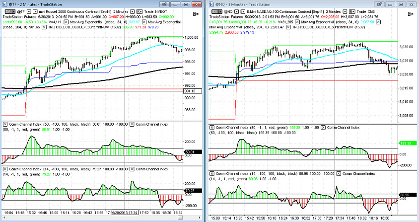Click the red O=2,995.00 open value in @NQ

click(x=330, y=17)
